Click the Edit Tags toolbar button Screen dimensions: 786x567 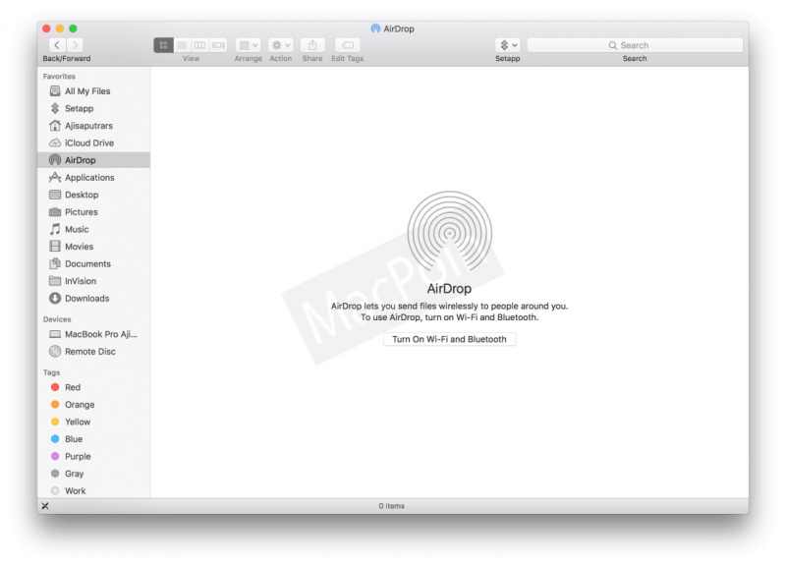click(x=348, y=45)
